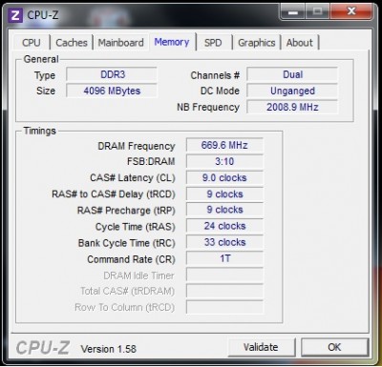Image resolution: width=382 pixels, height=367 pixels.
Task: Click the empty Total CAS# (tRDRAM) field
Action: (224, 291)
